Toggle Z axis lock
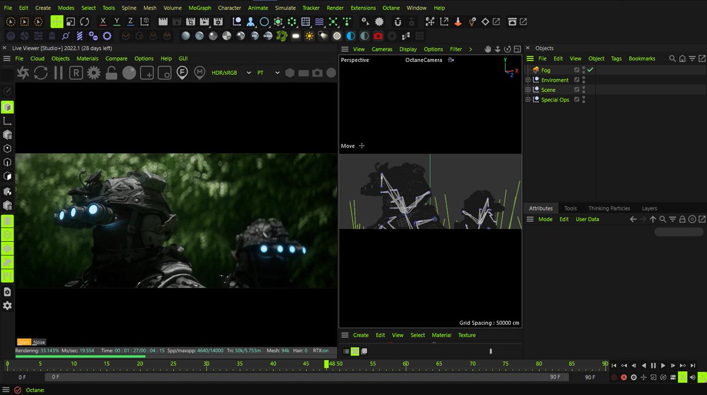The image size is (707, 395). (130, 22)
